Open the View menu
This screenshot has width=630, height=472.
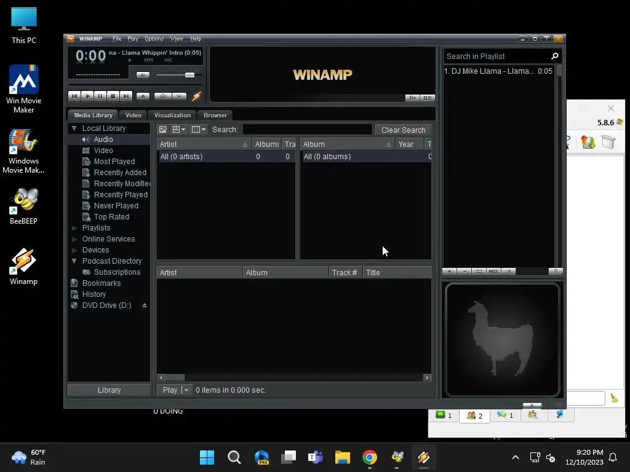pyautogui.click(x=177, y=39)
